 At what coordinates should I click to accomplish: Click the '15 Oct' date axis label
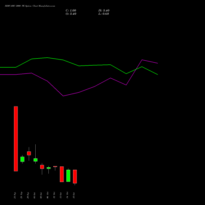tap(74, 195)
